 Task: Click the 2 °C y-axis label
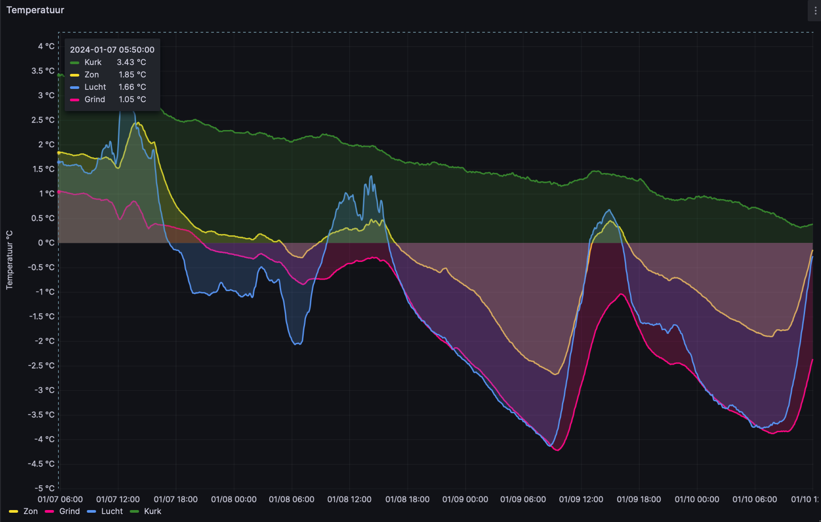coord(46,145)
